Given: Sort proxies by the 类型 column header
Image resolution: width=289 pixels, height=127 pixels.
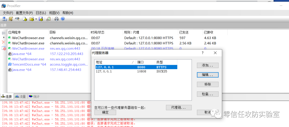Looking at the screenshot, I should (166, 62).
